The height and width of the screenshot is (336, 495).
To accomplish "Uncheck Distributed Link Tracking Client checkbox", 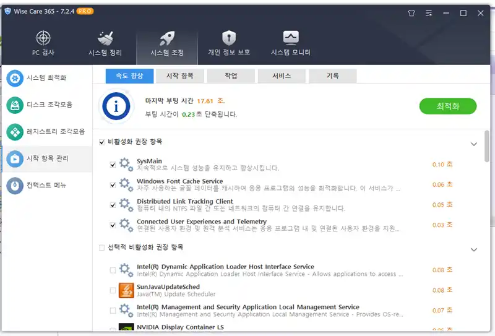I will click(113, 205).
